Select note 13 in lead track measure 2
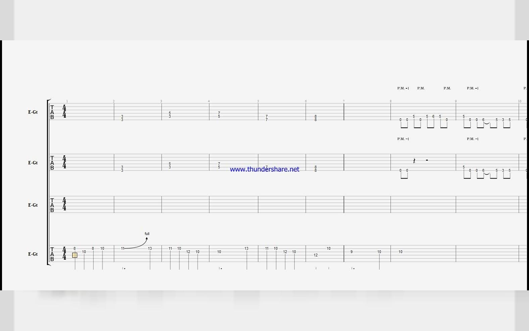This screenshot has width=529, height=331. point(150,248)
